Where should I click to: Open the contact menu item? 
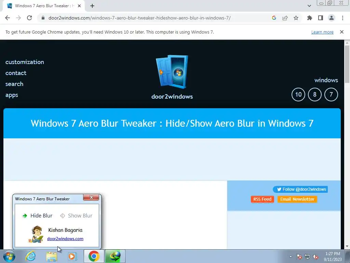[16, 73]
